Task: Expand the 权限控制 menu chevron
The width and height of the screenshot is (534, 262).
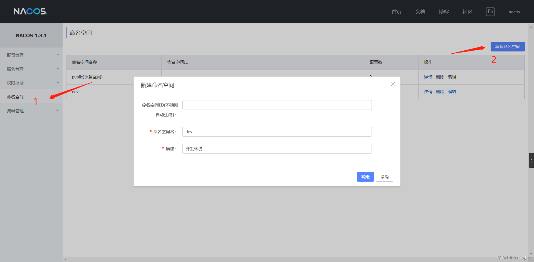Action: (58, 83)
